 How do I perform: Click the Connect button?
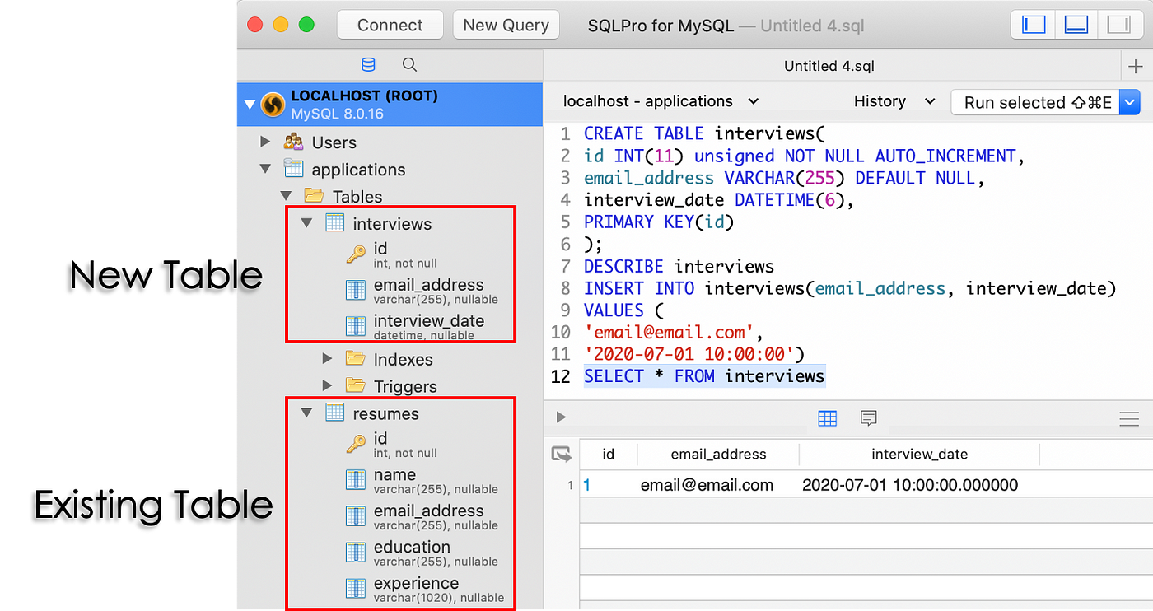coord(390,25)
